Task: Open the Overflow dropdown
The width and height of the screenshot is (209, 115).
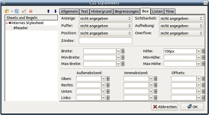Action: click(181, 33)
